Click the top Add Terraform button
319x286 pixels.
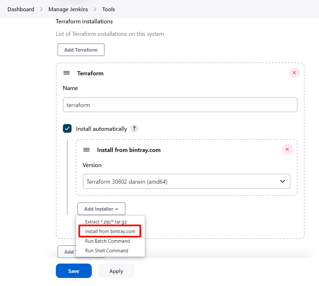pos(81,50)
